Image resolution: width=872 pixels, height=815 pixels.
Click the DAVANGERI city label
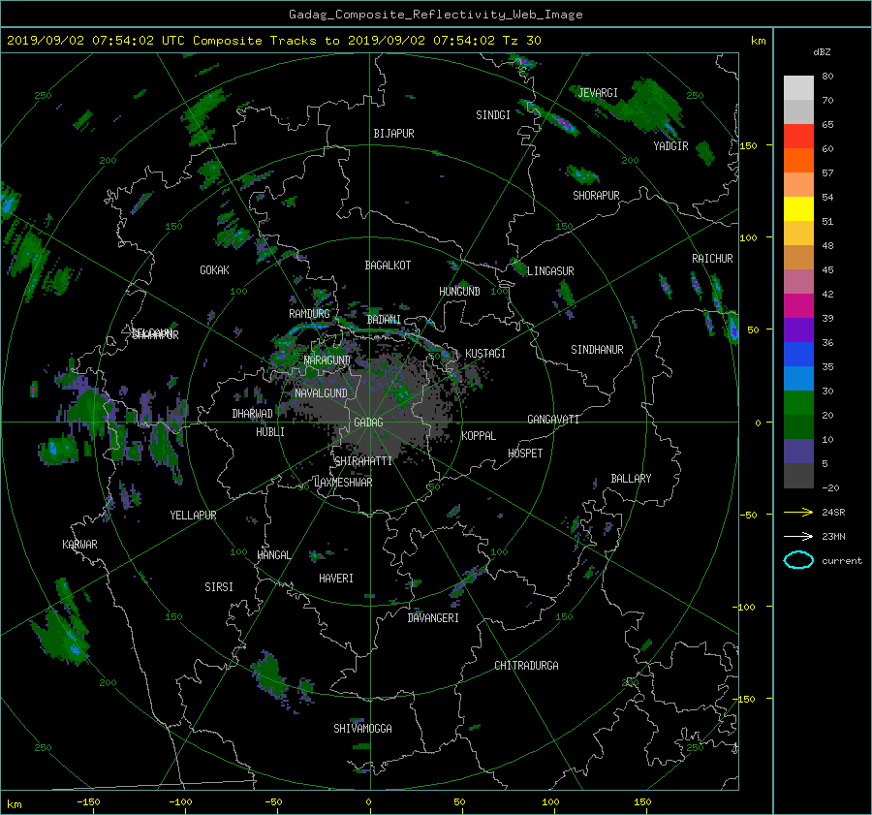click(x=433, y=618)
